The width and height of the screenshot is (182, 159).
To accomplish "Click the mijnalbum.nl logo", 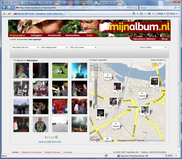I will tap(134, 27).
